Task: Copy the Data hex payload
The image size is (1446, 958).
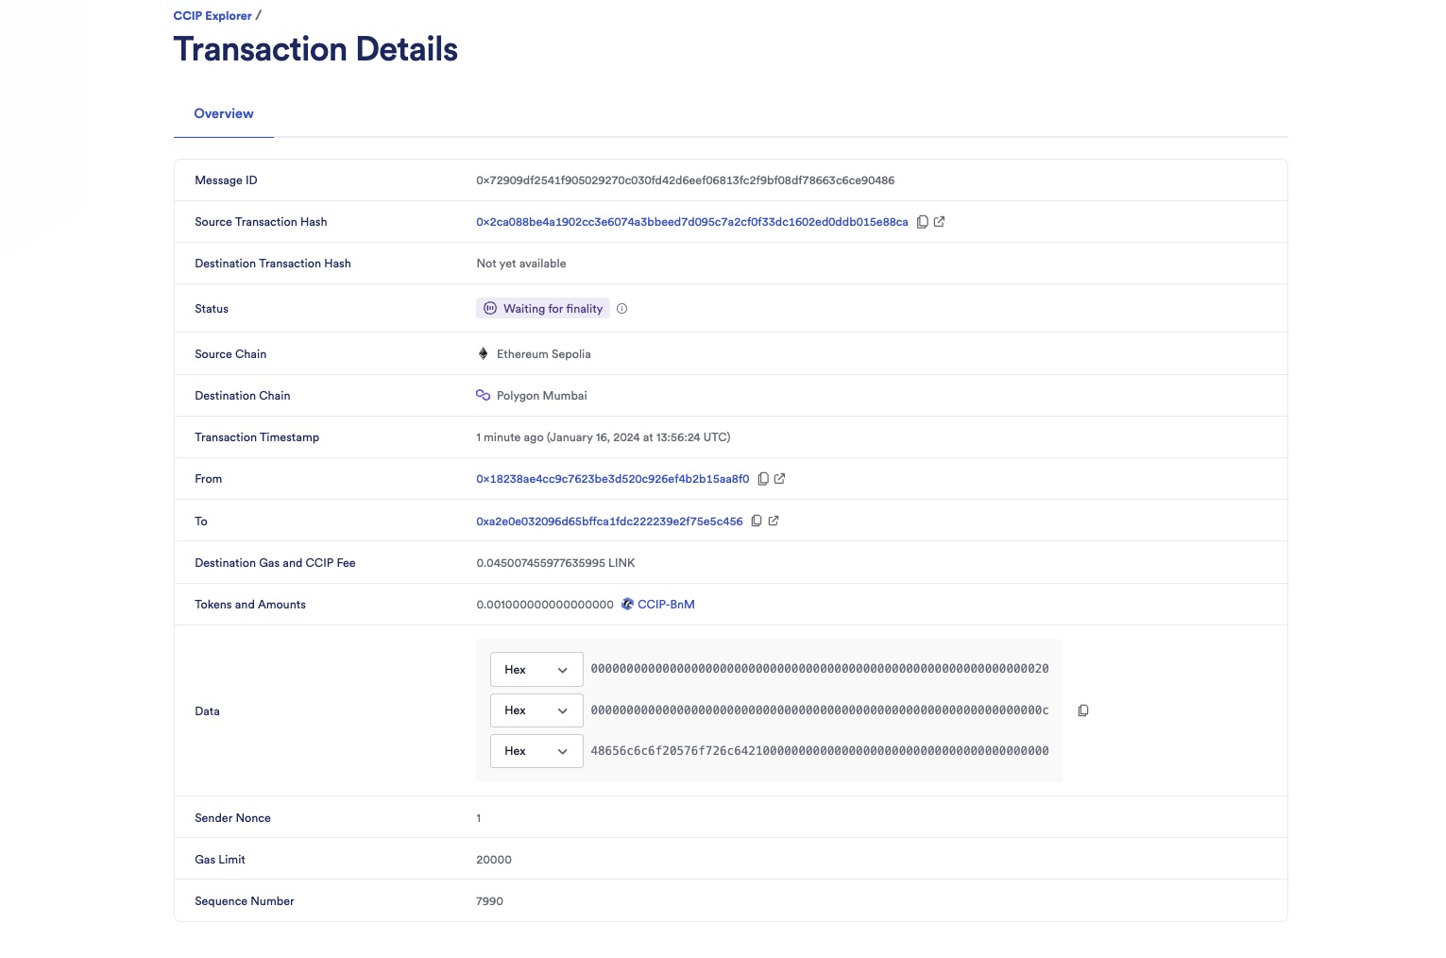Action: 1083,710
